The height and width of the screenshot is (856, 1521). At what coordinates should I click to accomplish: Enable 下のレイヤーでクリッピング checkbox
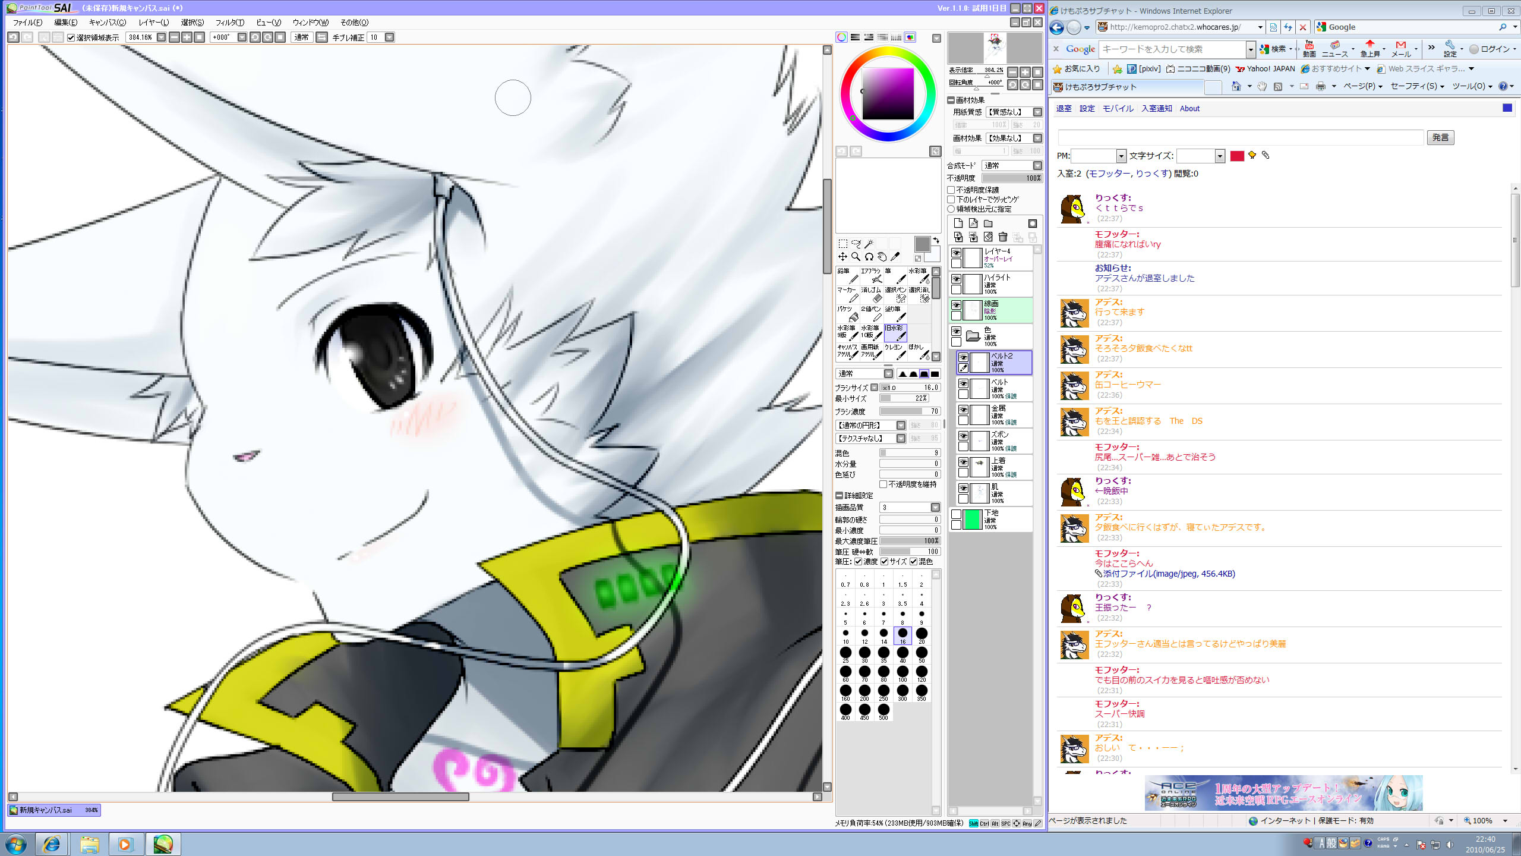951,200
